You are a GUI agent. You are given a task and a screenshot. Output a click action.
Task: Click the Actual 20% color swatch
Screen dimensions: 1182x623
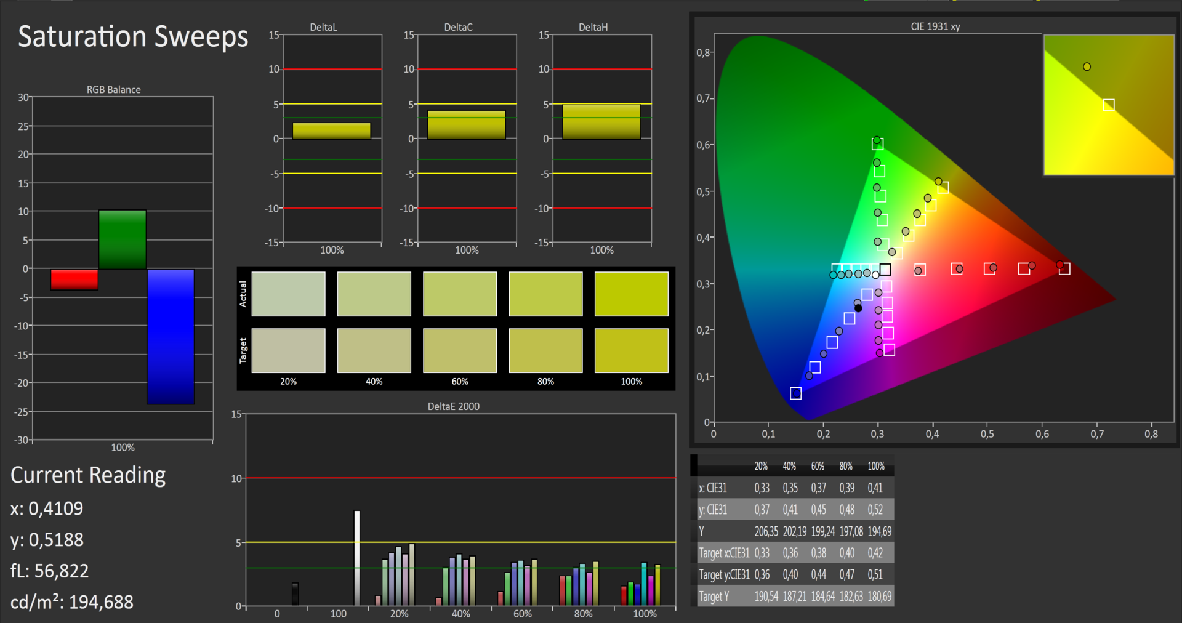(288, 294)
